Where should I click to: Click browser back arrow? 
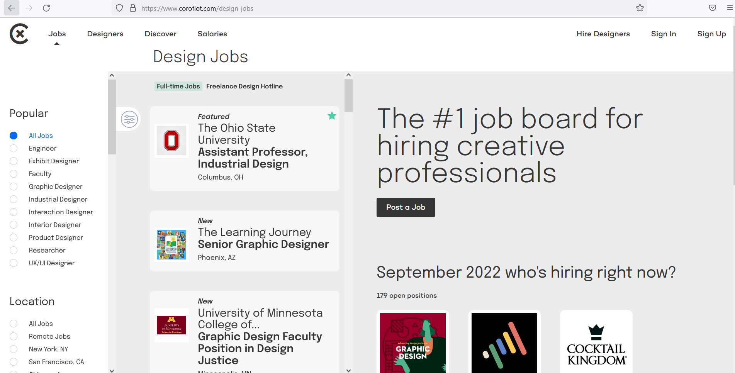click(12, 8)
